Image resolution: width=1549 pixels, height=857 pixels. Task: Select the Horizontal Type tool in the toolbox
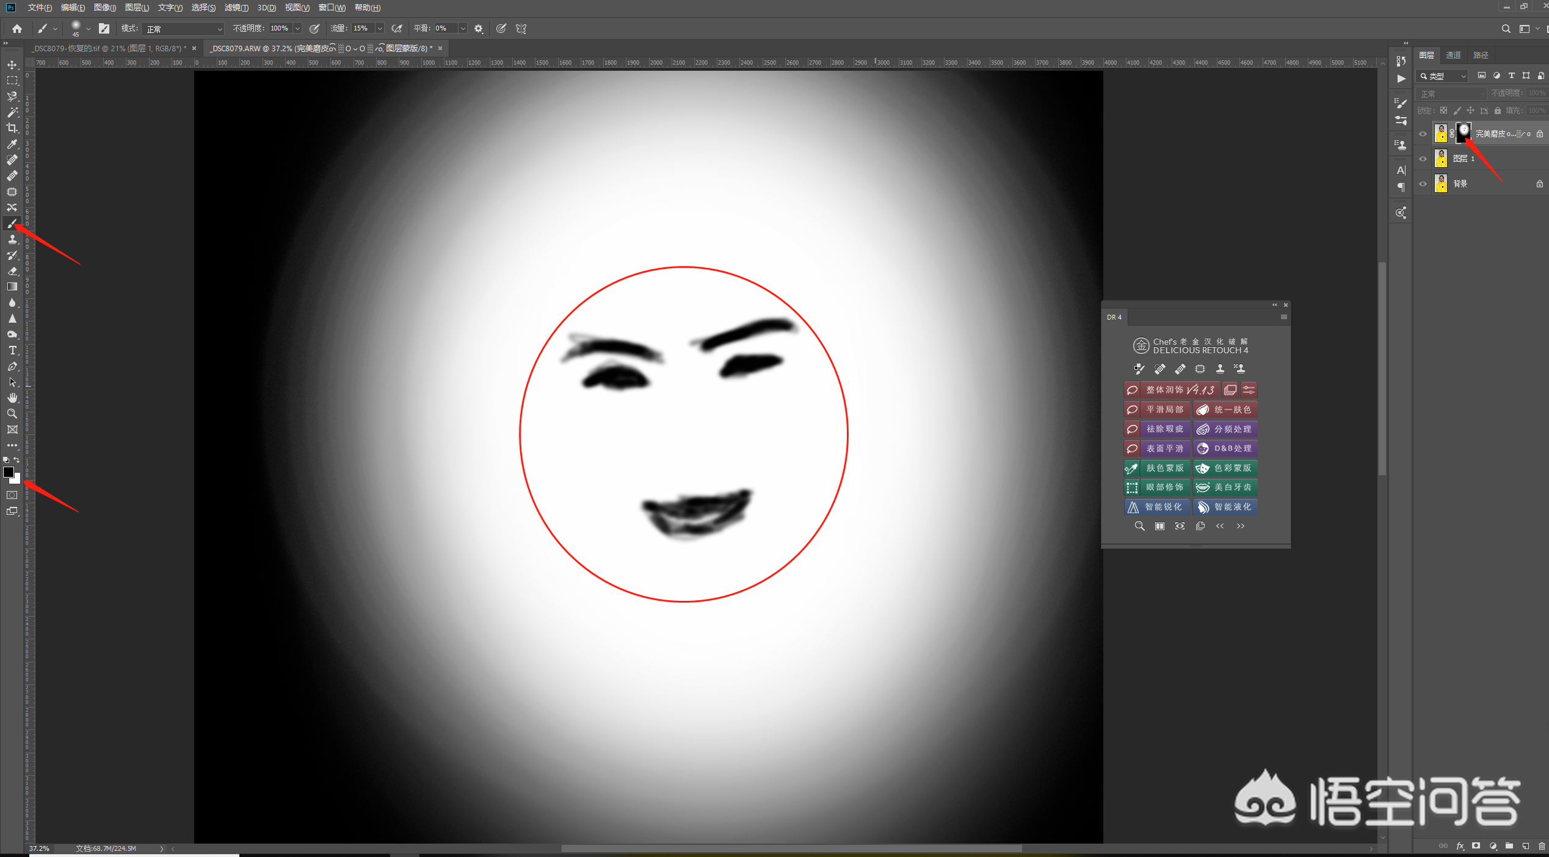click(x=12, y=350)
